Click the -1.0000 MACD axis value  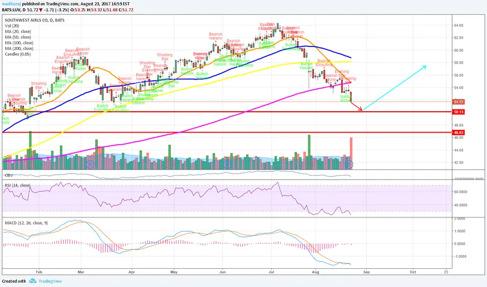point(459,256)
